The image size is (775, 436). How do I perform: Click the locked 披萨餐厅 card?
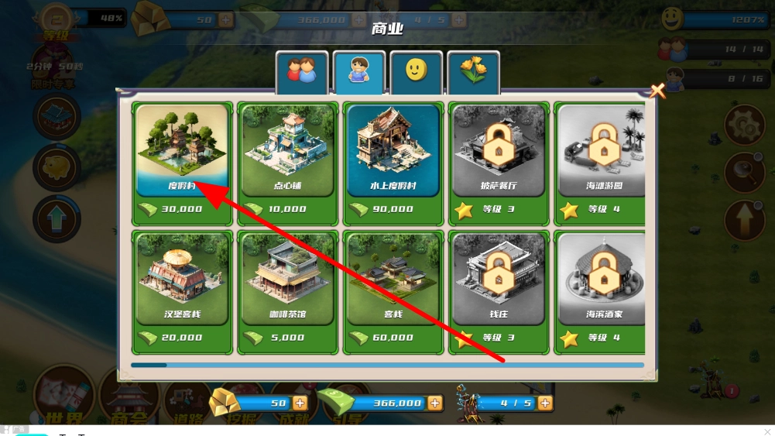point(499,163)
